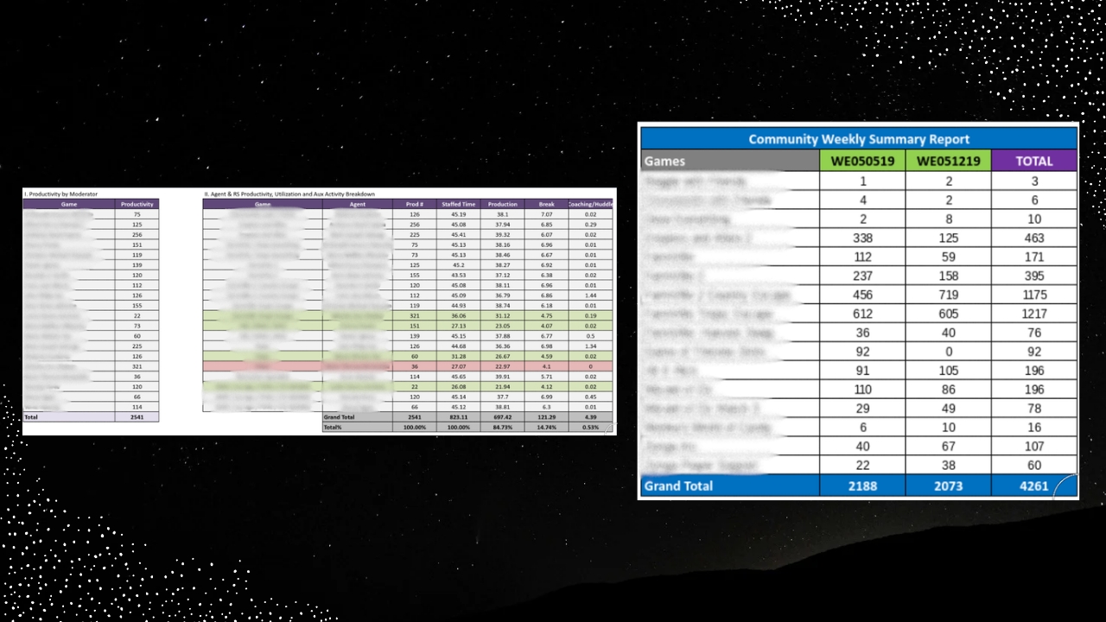The height and width of the screenshot is (622, 1106).
Task: Click the value 237 under WE050519
Action: [x=862, y=276]
